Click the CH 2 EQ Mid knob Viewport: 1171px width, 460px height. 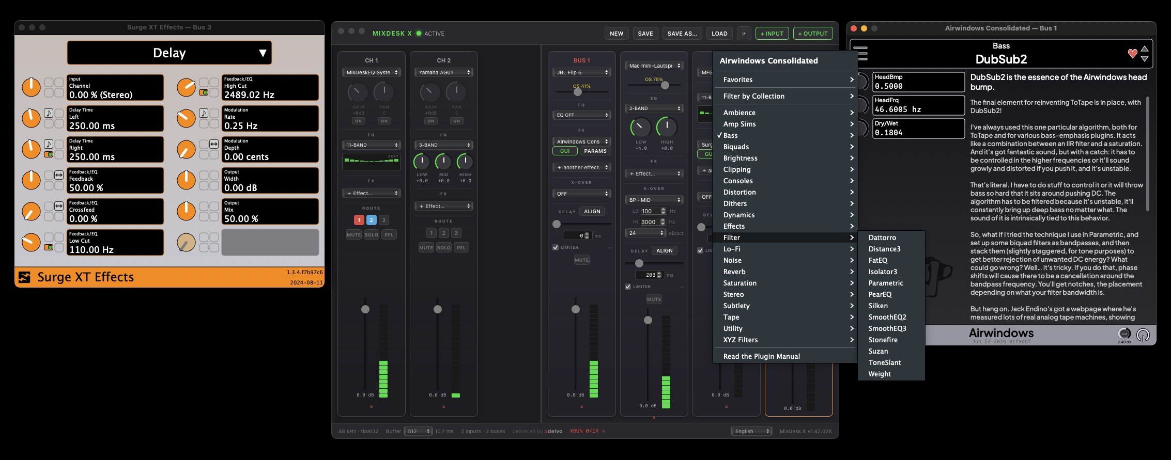coord(443,162)
